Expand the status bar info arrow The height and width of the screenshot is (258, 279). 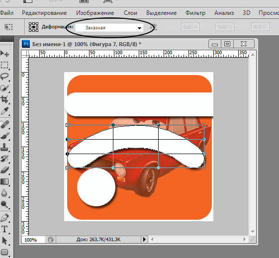point(144,239)
